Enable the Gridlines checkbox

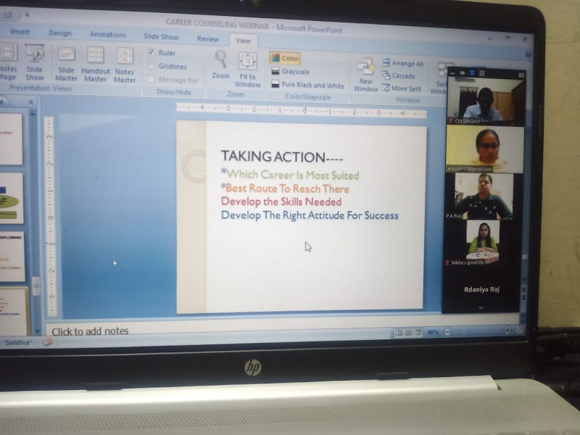pyautogui.click(x=150, y=67)
